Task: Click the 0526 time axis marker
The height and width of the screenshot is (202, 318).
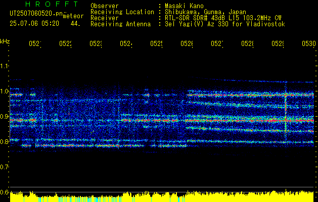Action: pos(187,44)
